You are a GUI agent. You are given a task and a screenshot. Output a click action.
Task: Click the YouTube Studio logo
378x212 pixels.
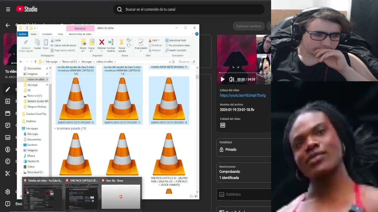pyautogui.click(x=27, y=9)
